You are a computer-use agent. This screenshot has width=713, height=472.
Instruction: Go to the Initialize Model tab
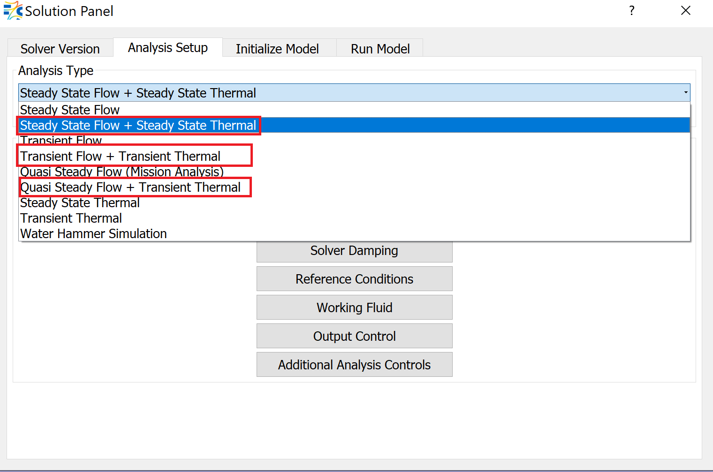point(277,49)
